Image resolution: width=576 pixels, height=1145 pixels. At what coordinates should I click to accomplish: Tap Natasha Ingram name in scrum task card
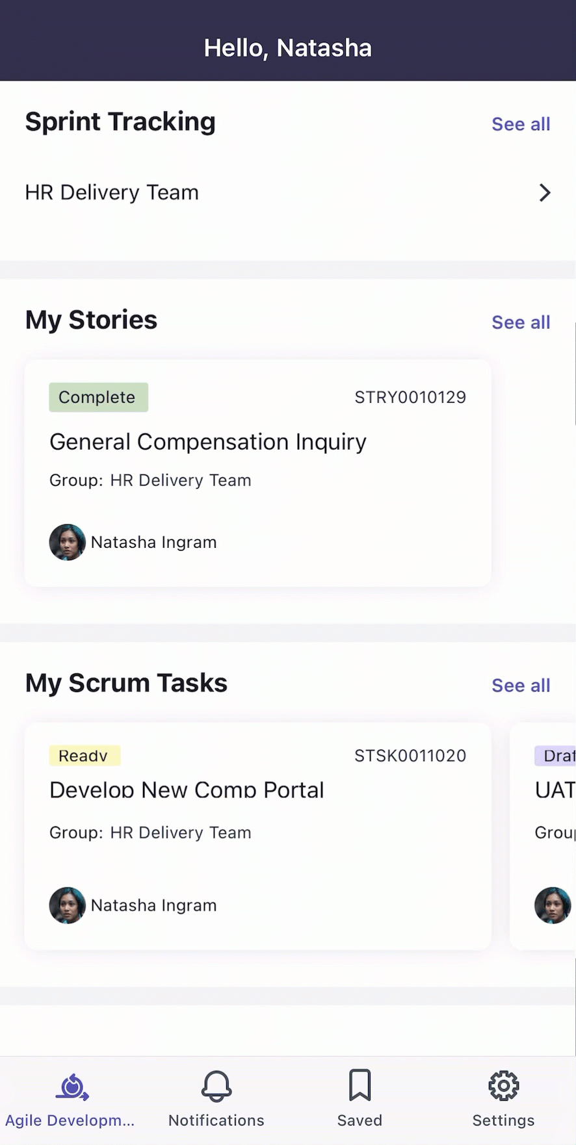coord(153,905)
